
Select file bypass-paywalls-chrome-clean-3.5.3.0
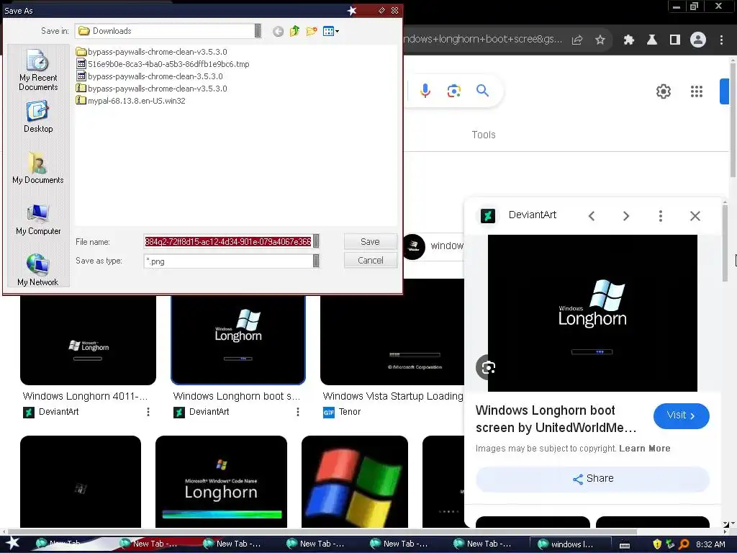(x=150, y=76)
